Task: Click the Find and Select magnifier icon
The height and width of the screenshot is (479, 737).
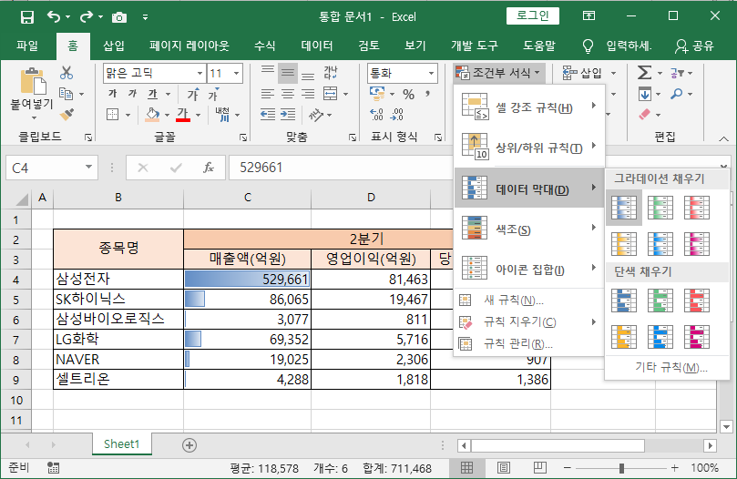Action: click(x=676, y=94)
